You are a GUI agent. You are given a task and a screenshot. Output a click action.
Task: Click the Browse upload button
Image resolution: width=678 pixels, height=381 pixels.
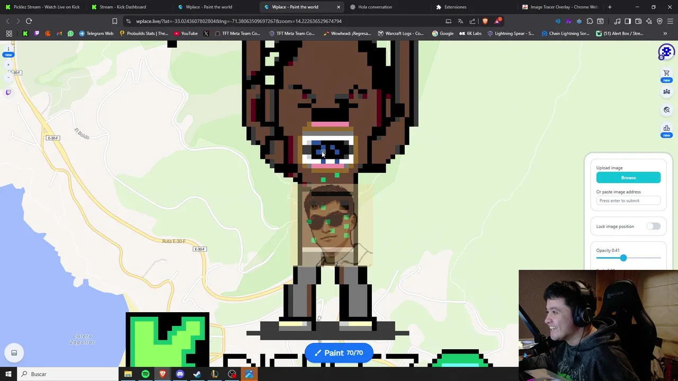(x=628, y=178)
